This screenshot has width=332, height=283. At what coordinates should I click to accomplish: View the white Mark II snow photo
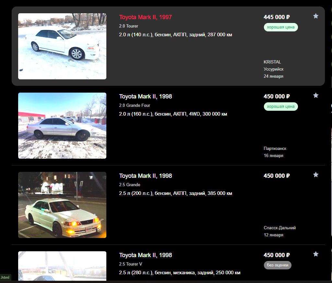click(x=62, y=46)
